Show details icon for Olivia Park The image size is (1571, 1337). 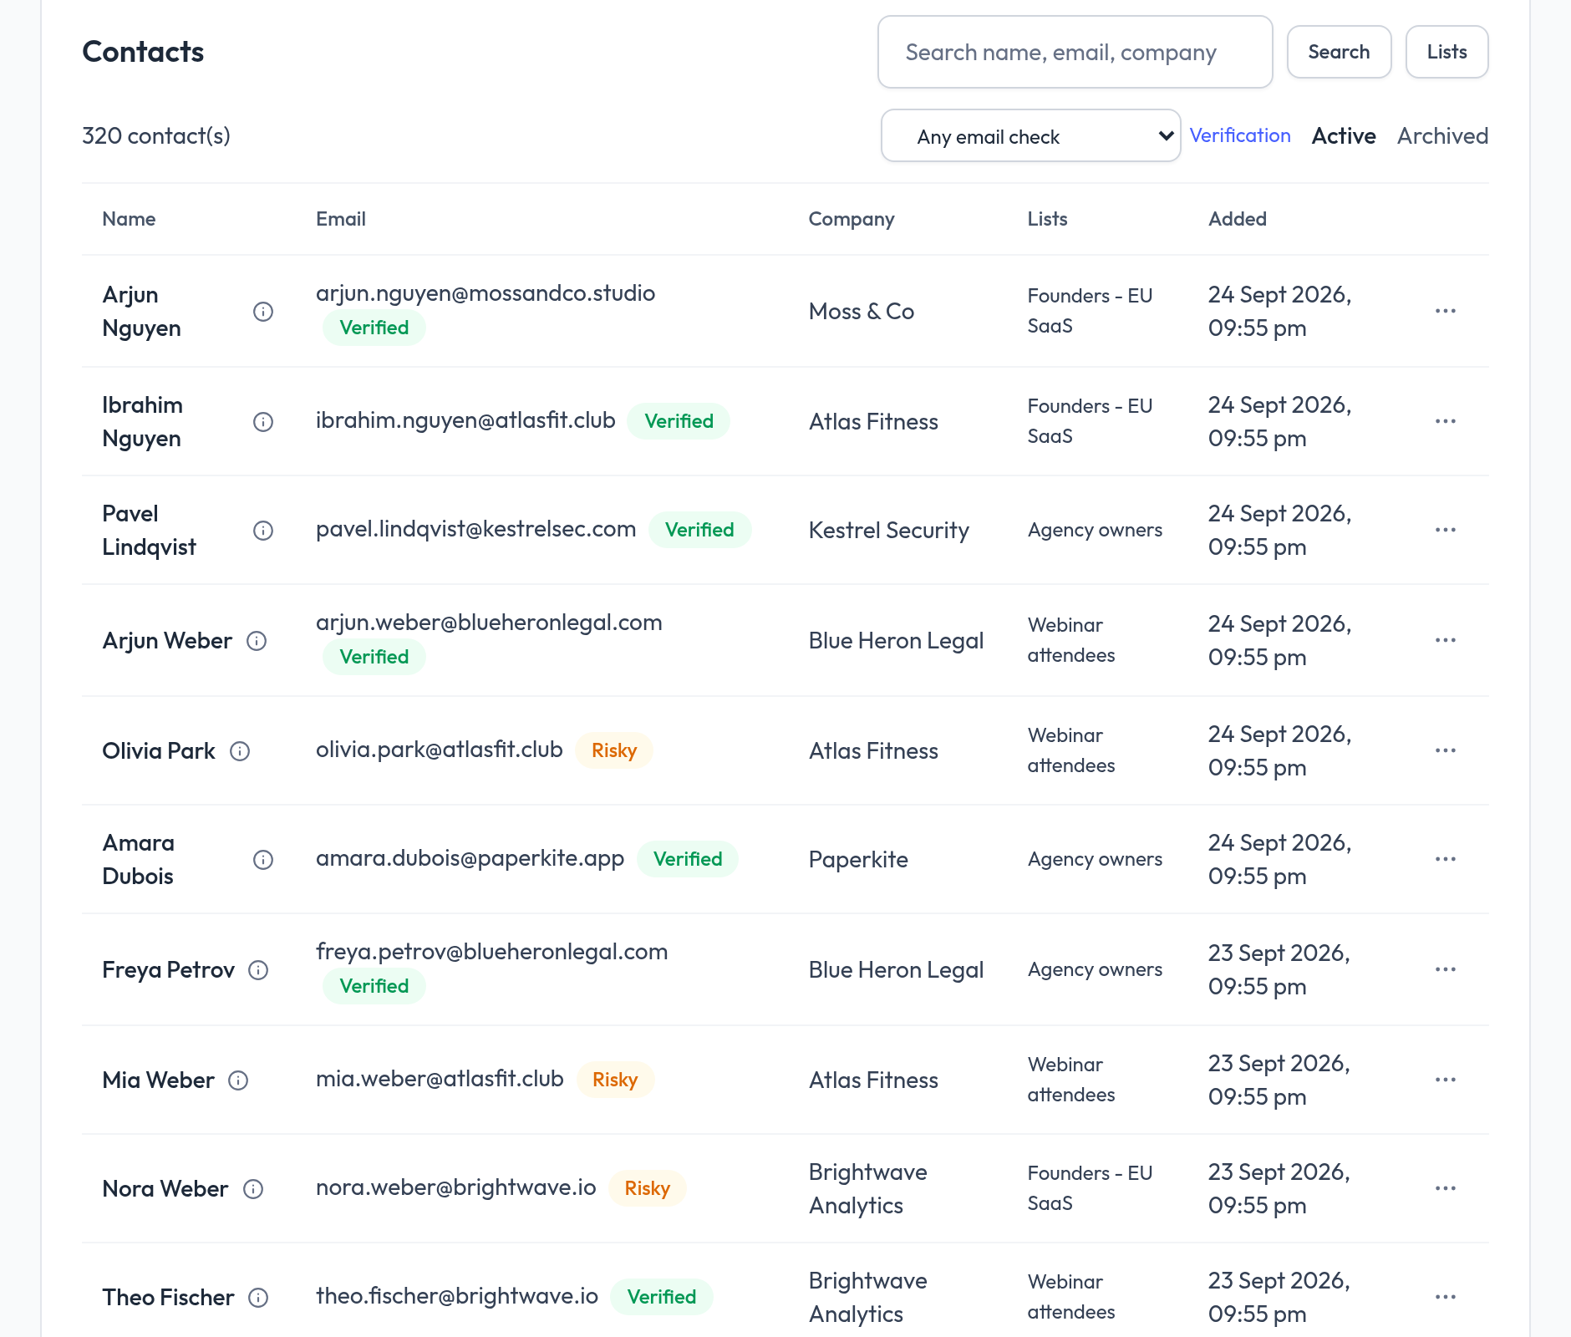(x=240, y=751)
